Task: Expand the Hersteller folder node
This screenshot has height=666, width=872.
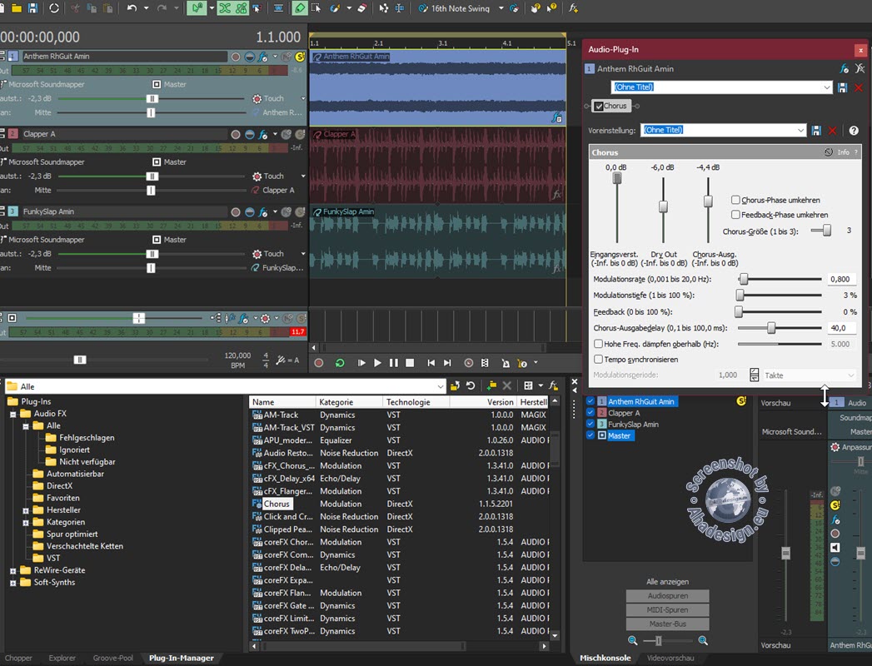Action: pos(26,510)
